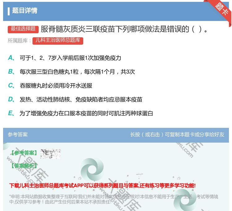232x211 pixels.
Task: Click the 长按（或右击）可复制本题卡 hint
Action: [x=177, y=135]
